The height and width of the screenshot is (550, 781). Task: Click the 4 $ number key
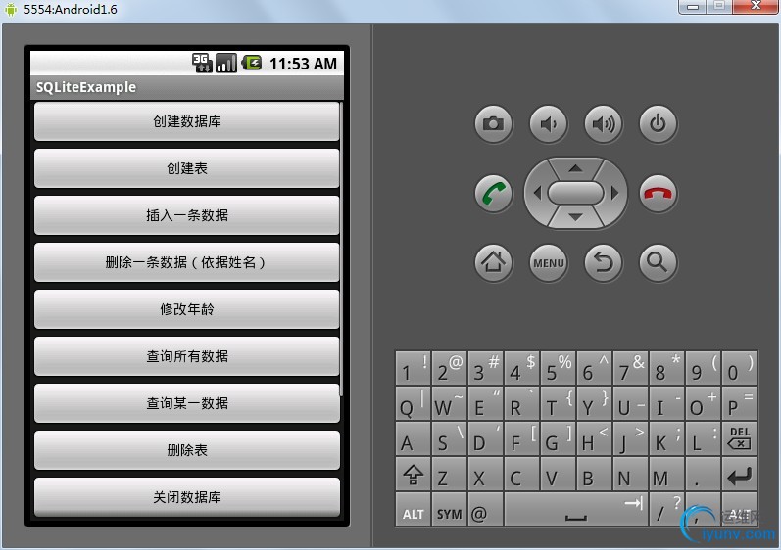(521, 368)
